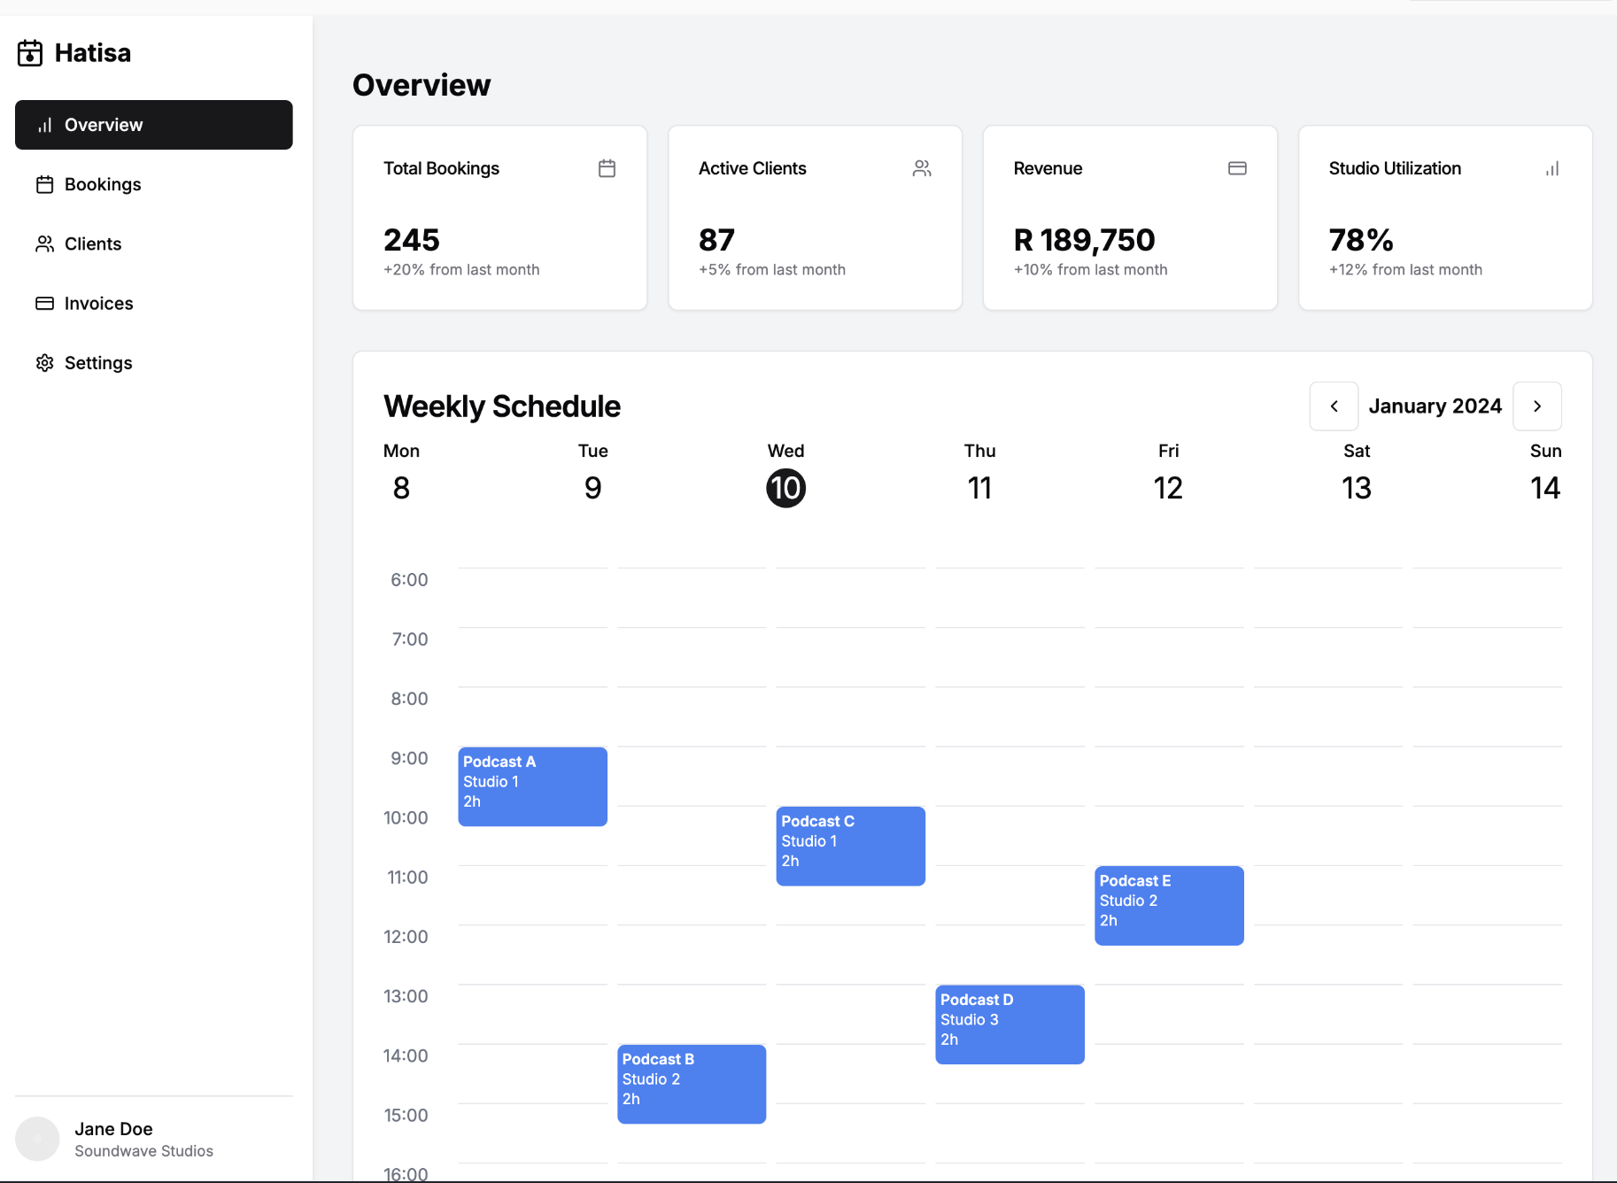
Task: Click '+12% from last month' text
Action: [1405, 269]
